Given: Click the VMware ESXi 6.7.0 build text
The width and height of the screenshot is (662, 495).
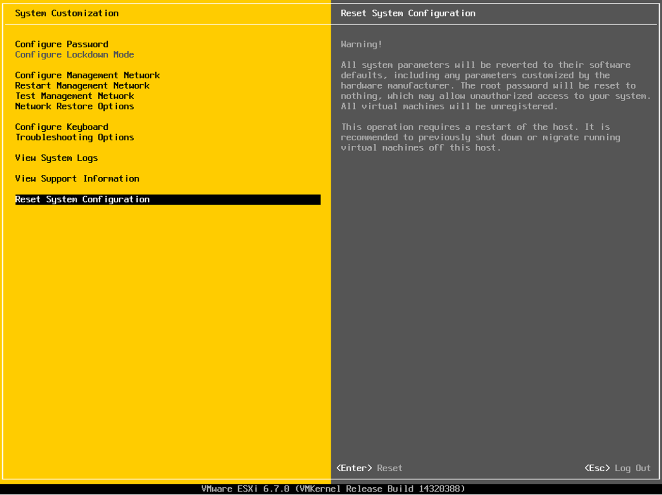Looking at the screenshot, I should click(333, 489).
